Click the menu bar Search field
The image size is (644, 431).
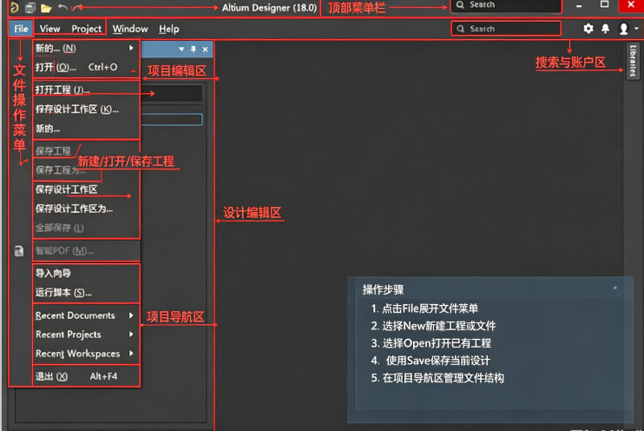(x=506, y=29)
